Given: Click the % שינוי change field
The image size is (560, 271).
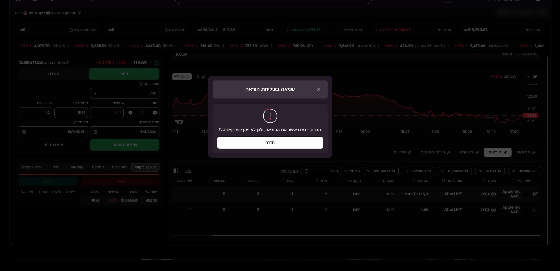Looking at the screenshot, I should [107, 113].
